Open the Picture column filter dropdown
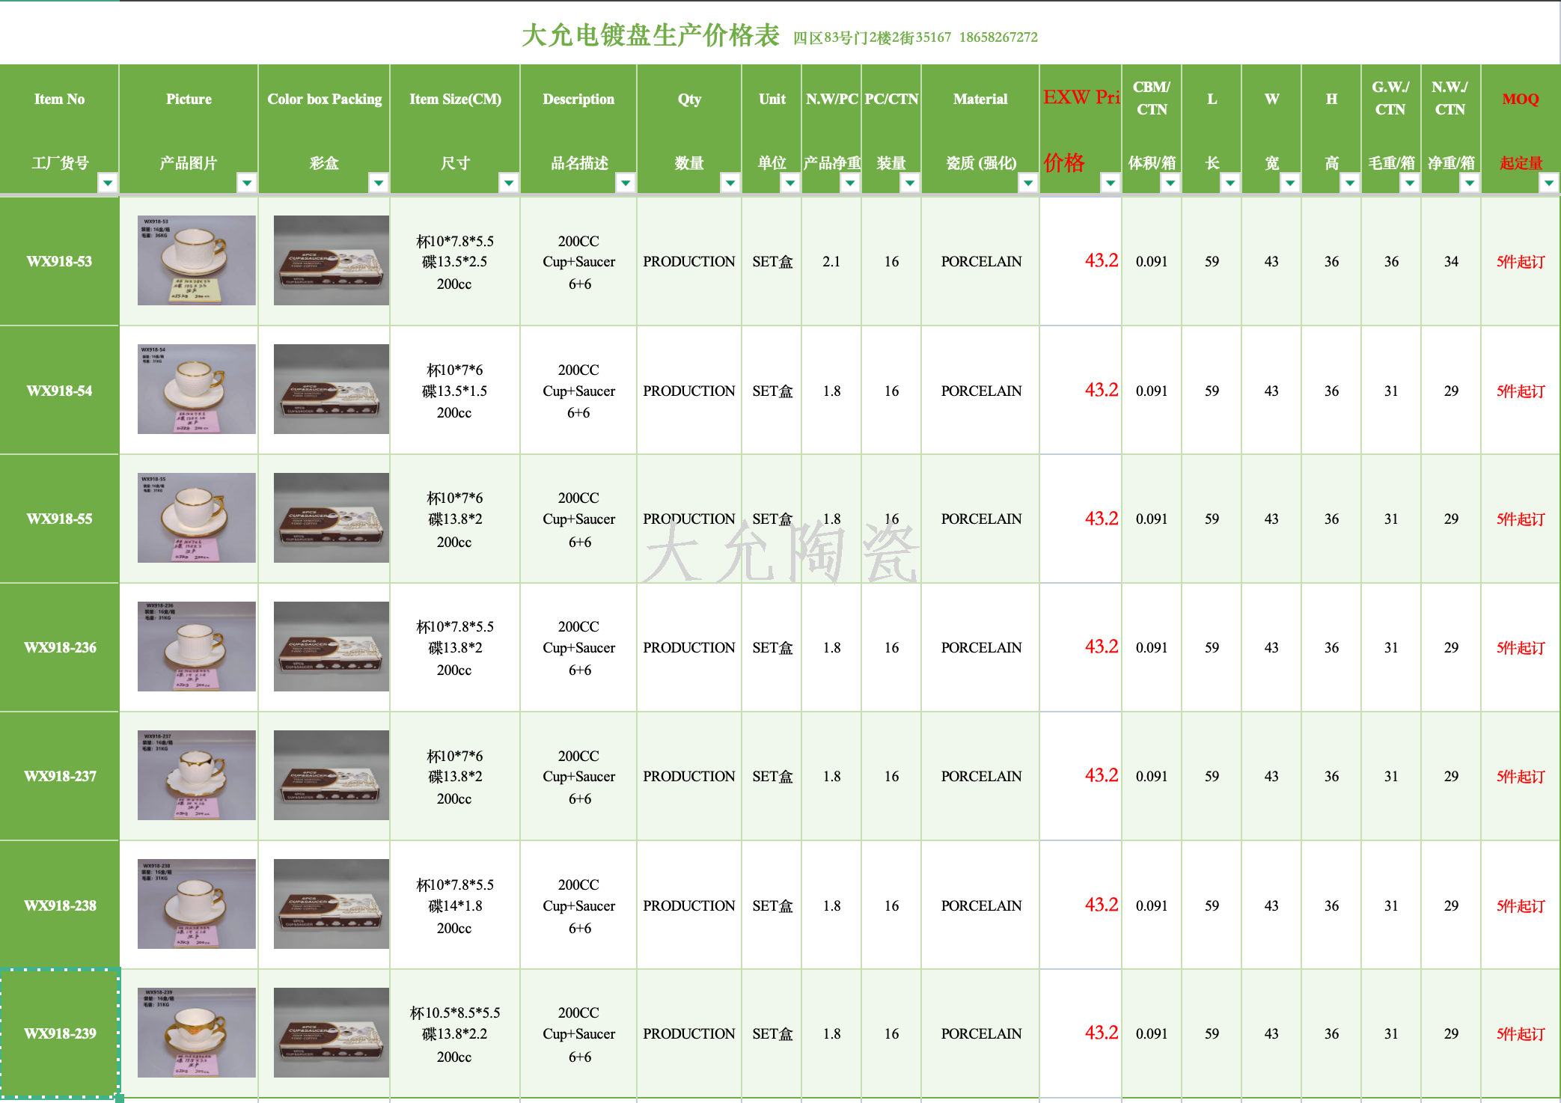The width and height of the screenshot is (1561, 1103). point(246,183)
